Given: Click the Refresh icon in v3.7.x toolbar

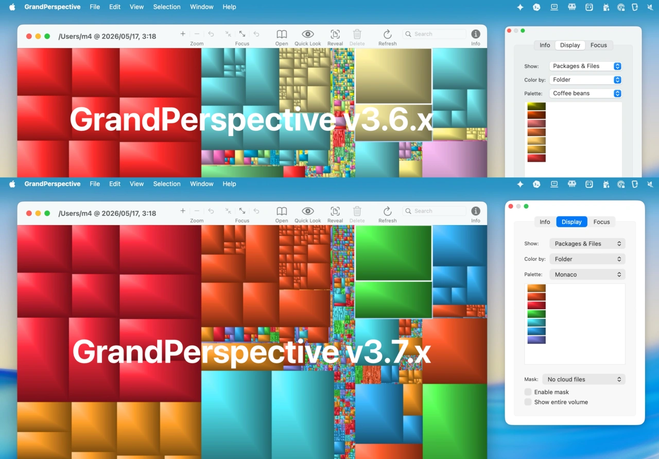Looking at the screenshot, I should pos(388,211).
